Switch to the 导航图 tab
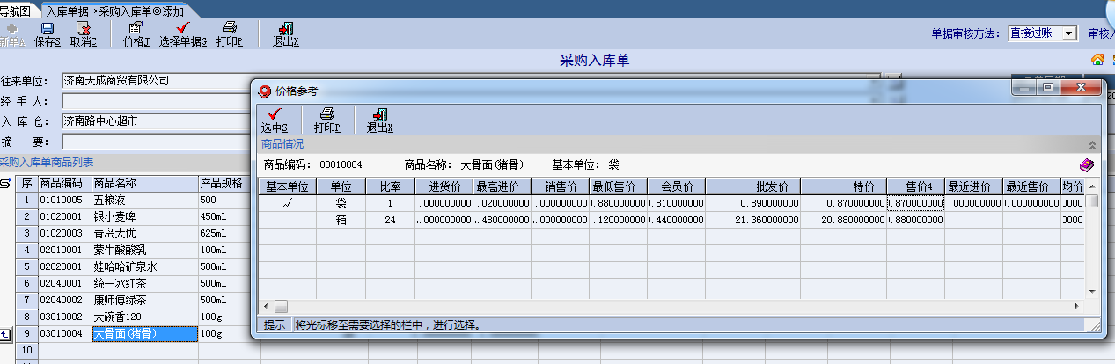Viewport: 1115px width, 364px height. 16,11
